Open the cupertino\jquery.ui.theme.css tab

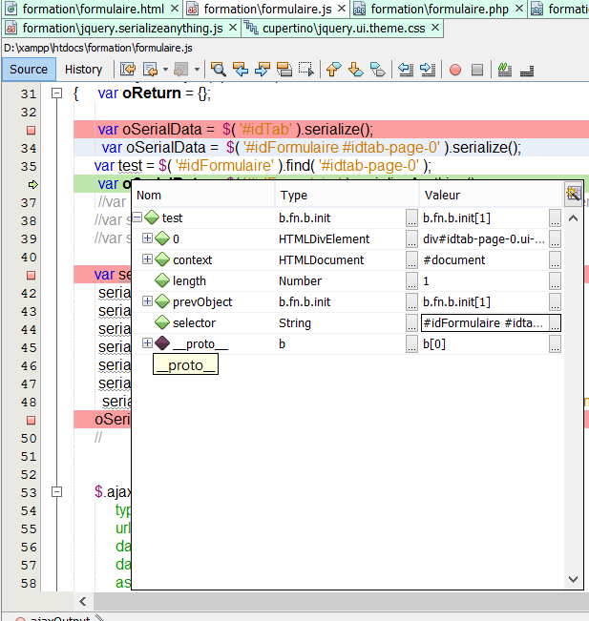344,28
